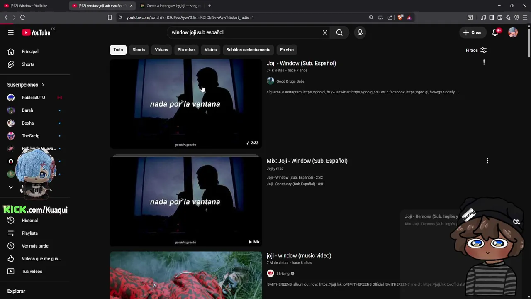531x299 pixels.
Task: Click the Good Drugs Subs channel avatar
Action: [270, 81]
